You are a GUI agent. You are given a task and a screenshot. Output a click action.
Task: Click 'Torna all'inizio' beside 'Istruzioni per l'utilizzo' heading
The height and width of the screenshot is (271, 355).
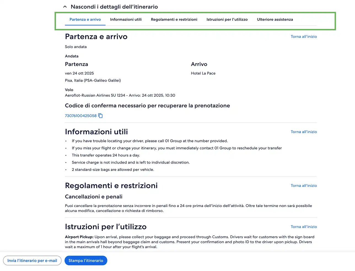click(304, 227)
